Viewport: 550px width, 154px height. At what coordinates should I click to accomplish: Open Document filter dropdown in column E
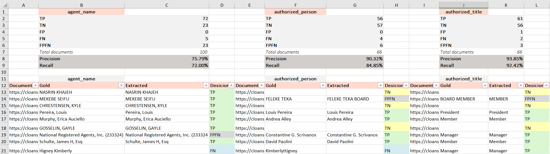261,85
